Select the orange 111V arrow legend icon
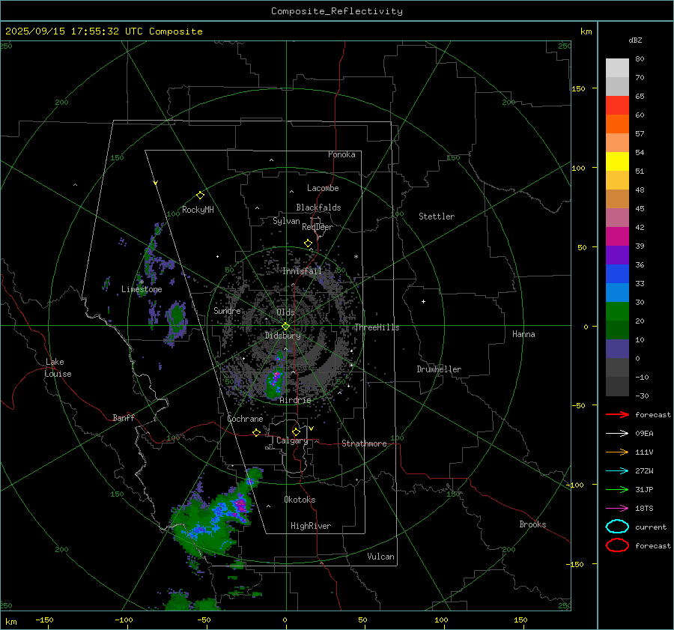 pyautogui.click(x=617, y=452)
